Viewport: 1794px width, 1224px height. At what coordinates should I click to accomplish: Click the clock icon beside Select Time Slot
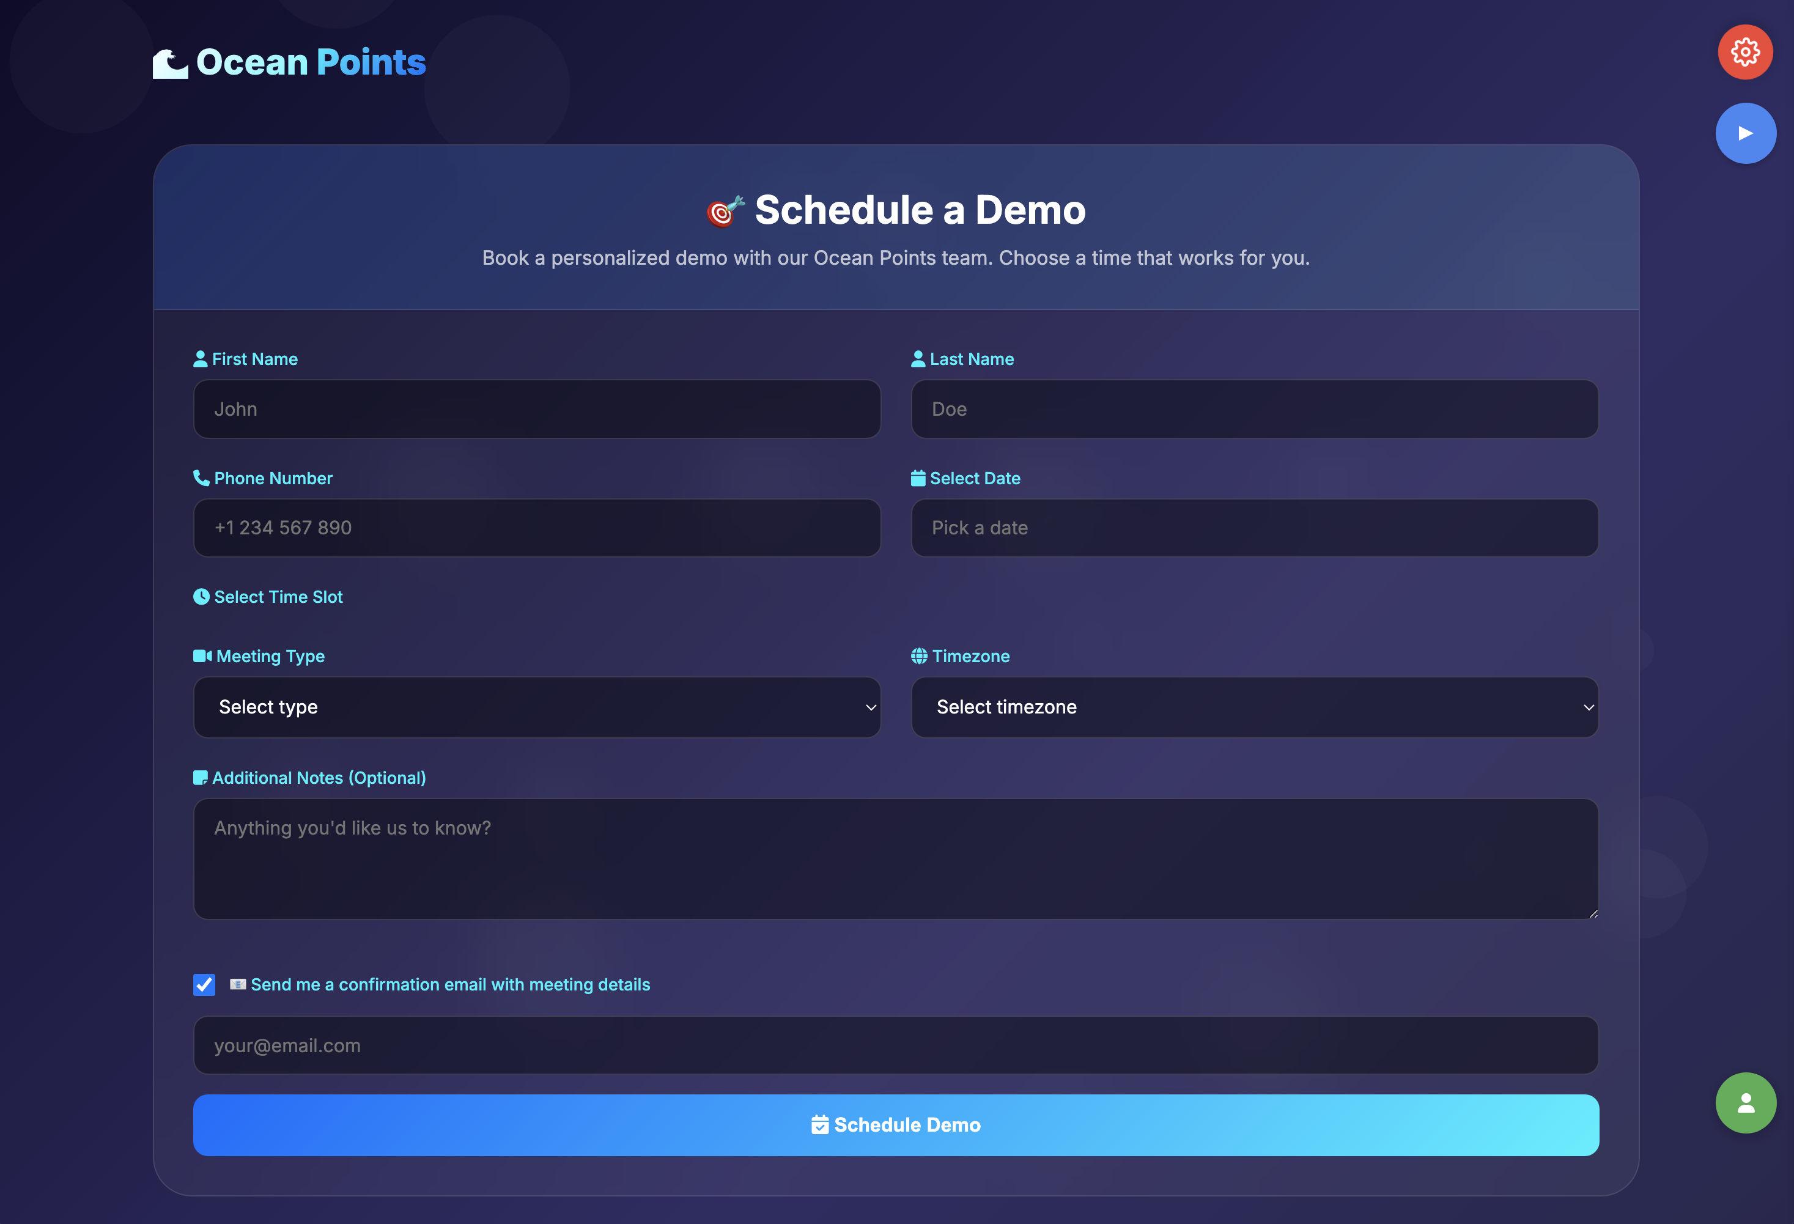pyautogui.click(x=202, y=597)
